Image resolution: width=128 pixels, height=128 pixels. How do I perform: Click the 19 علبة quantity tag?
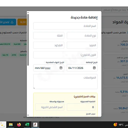5,55
